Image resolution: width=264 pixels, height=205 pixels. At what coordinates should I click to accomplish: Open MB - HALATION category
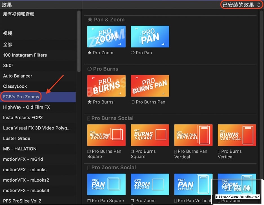click(x=38, y=149)
